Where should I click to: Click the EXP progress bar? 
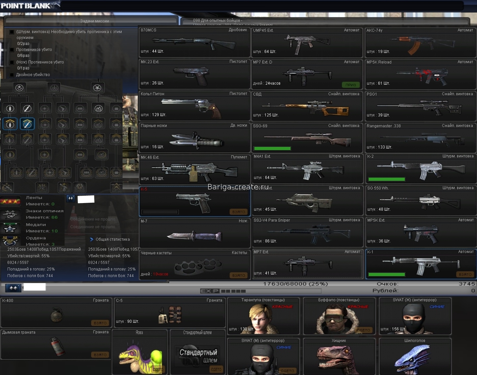261,291
